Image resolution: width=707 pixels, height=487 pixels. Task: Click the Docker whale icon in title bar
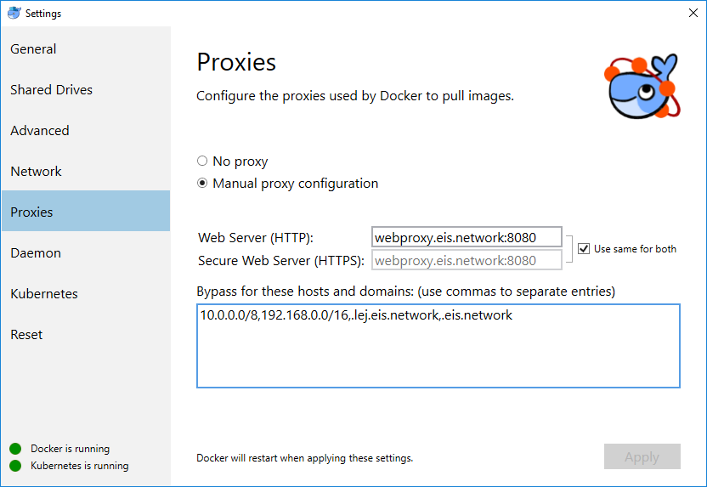(x=14, y=13)
